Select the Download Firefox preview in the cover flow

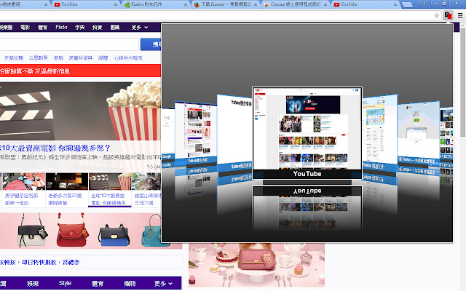point(419,134)
